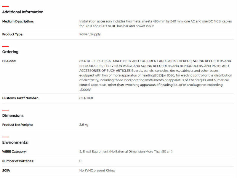Select the 2.6 kg weight value
The height and width of the screenshot is (178, 237).
tap(84, 125)
